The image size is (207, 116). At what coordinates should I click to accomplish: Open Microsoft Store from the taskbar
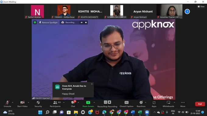69,112
